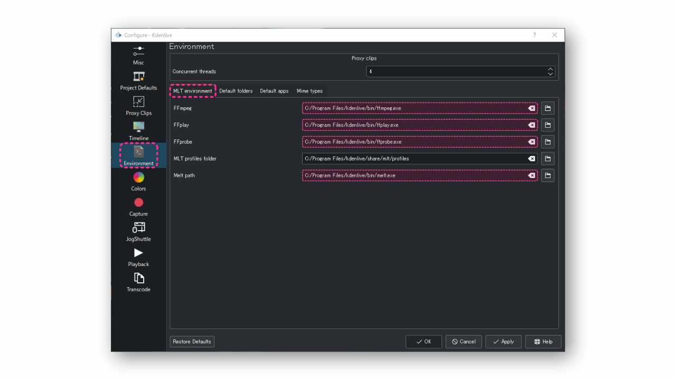The width and height of the screenshot is (676, 380).
Task: Open the Colors settings page
Action: (138, 181)
